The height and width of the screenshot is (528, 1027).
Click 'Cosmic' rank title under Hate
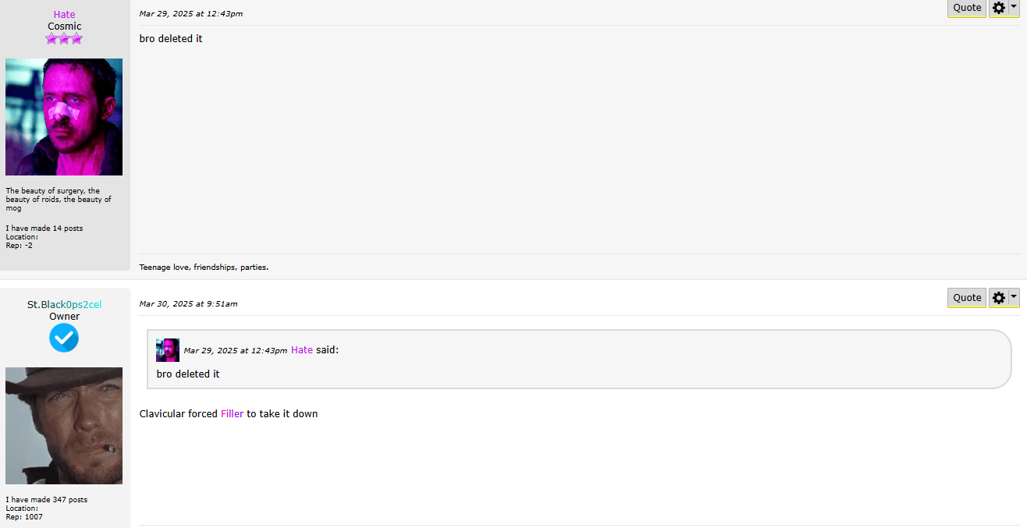click(x=65, y=27)
